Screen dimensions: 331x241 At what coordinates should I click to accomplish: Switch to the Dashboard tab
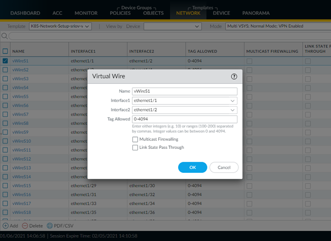click(x=24, y=12)
